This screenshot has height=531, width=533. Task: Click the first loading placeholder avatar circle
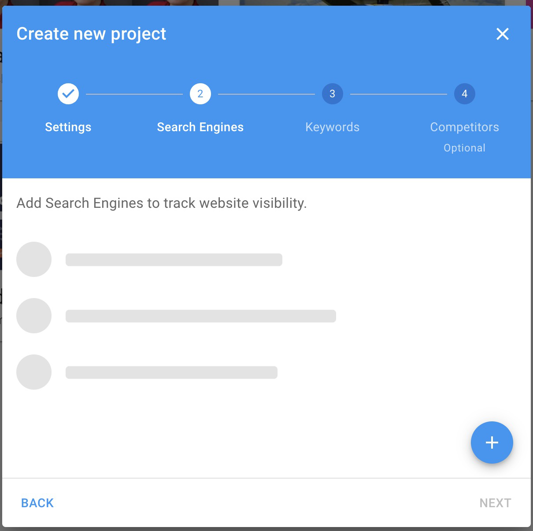[34, 259]
